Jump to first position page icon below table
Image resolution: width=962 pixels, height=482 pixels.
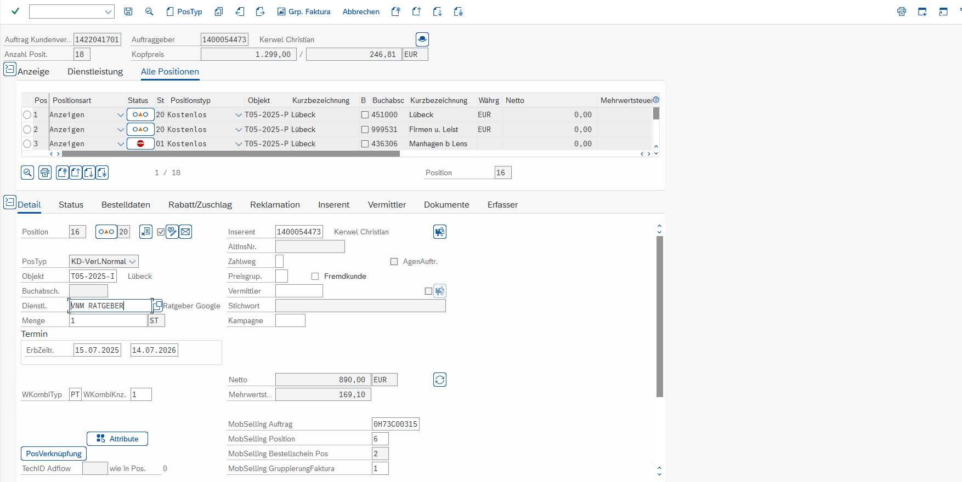pyautogui.click(x=63, y=173)
